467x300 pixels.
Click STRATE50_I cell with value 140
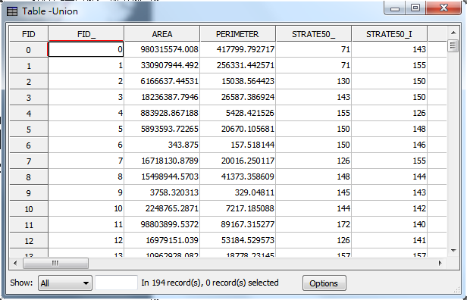pyautogui.click(x=389, y=224)
